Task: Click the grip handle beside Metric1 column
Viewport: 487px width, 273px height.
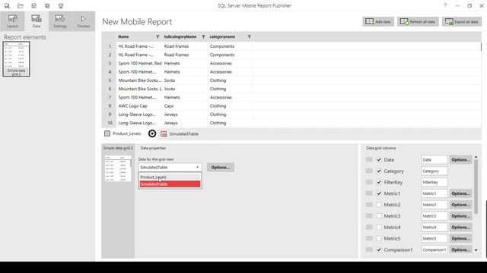Action: tap(369, 193)
